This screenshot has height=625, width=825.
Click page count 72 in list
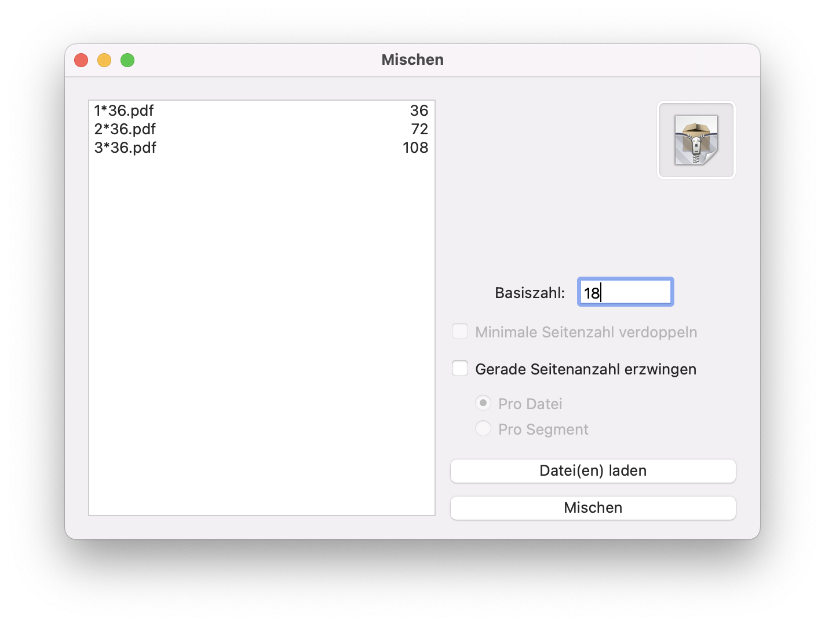[419, 129]
